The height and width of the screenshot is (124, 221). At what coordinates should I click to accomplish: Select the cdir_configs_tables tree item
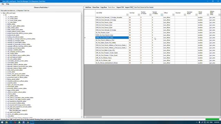click(x=12, y=54)
